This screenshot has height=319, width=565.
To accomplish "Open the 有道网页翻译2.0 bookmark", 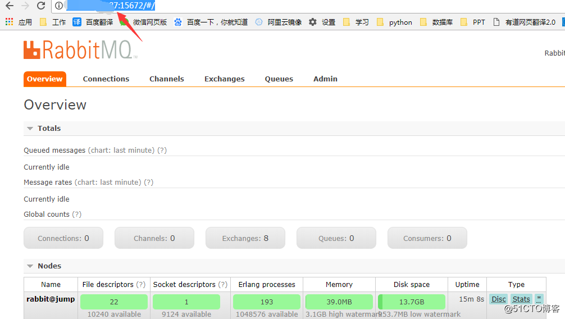I will [524, 22].
